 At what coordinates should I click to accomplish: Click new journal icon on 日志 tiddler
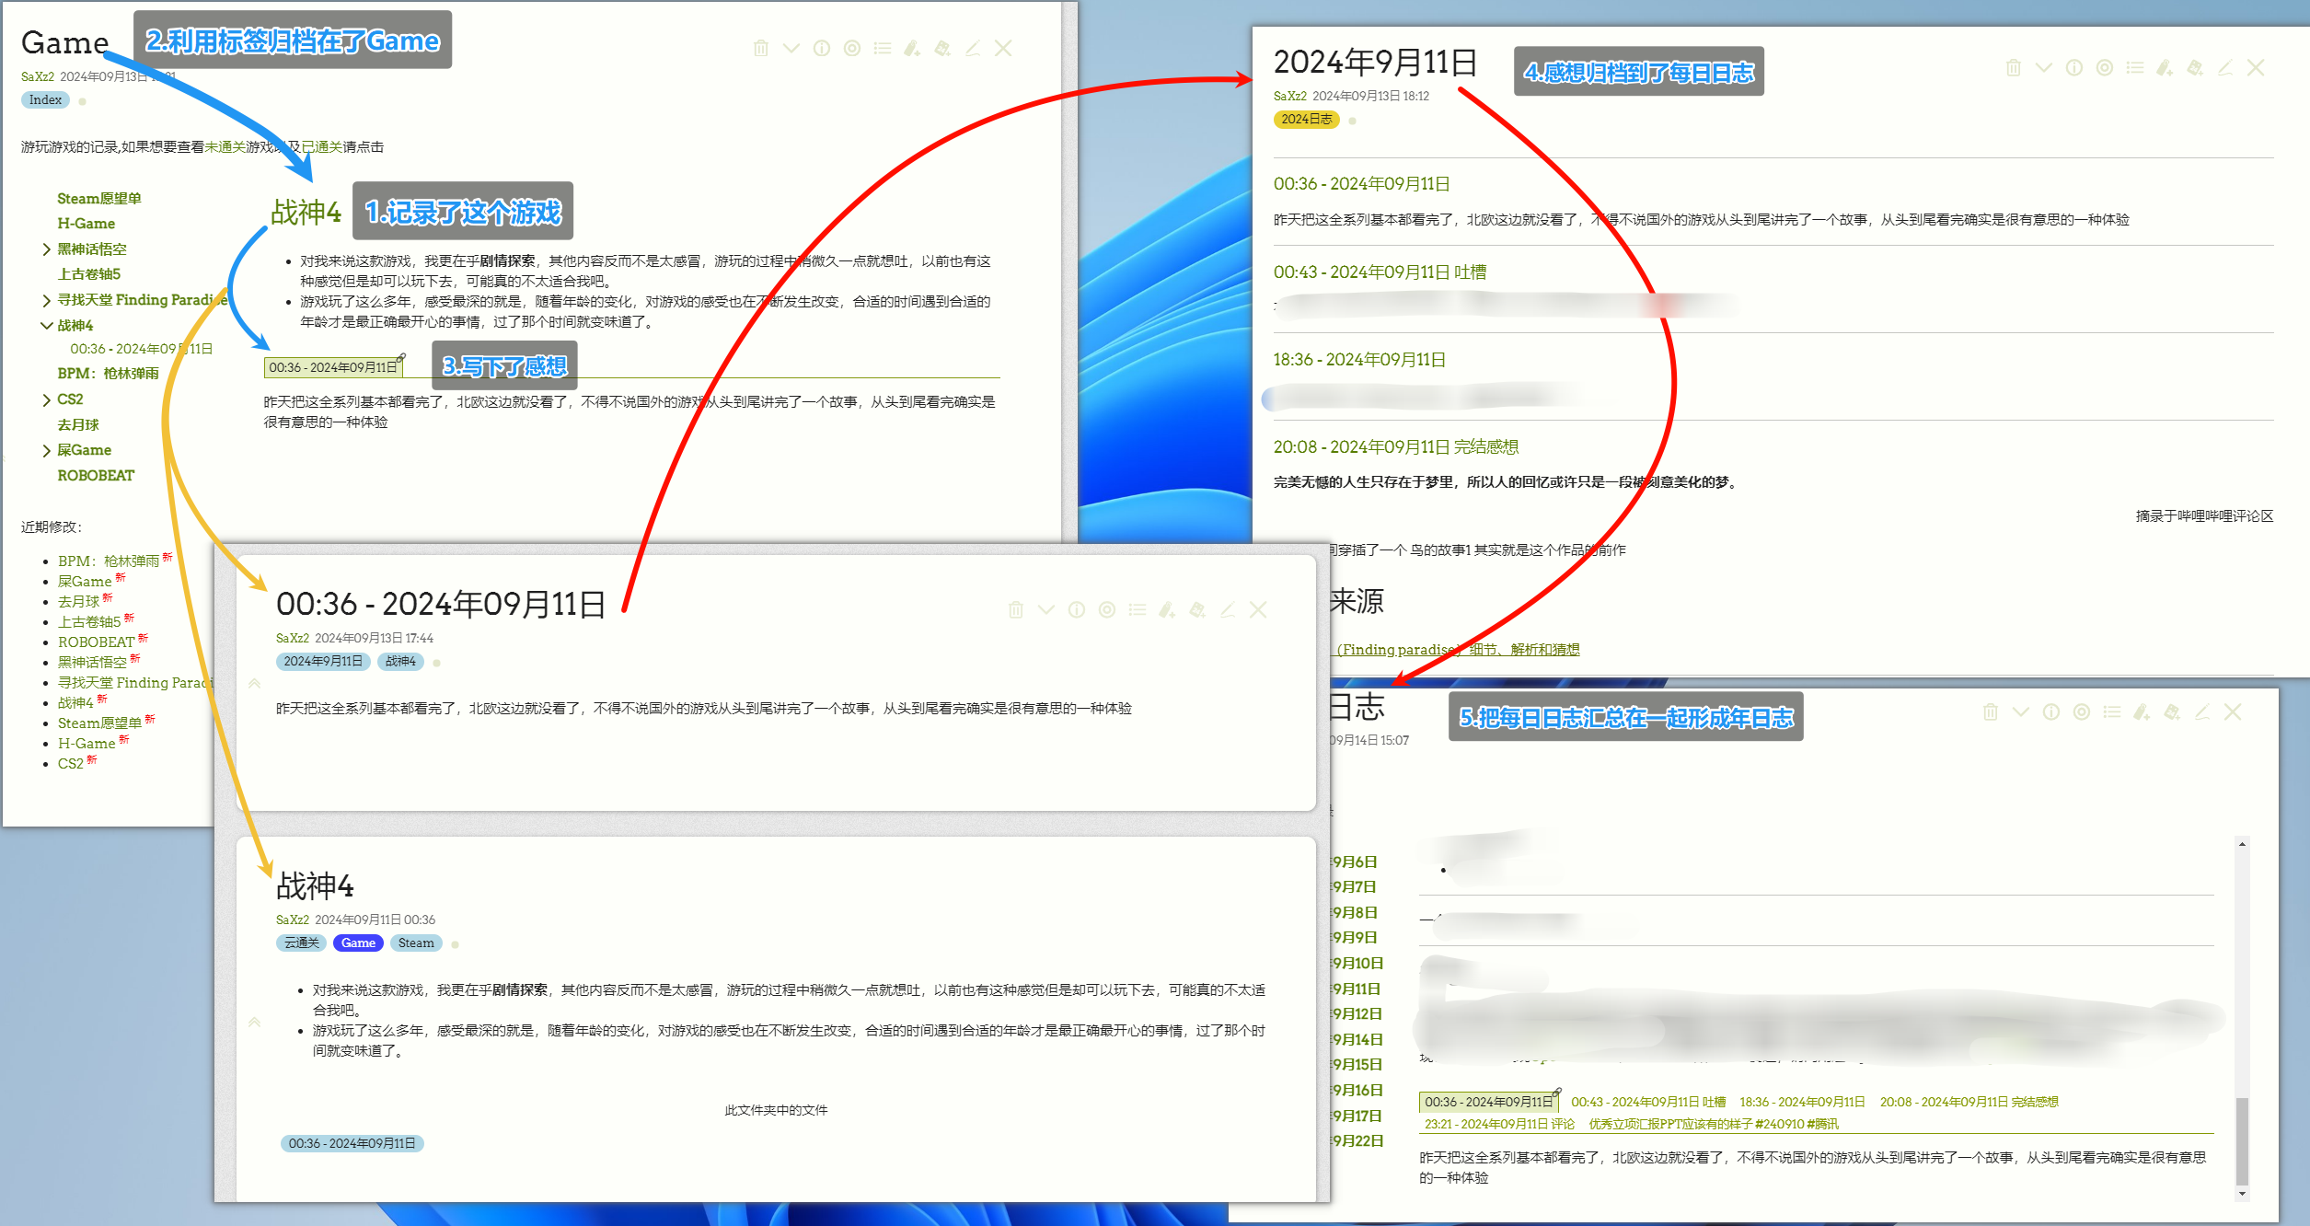(x=2172, y=712)
